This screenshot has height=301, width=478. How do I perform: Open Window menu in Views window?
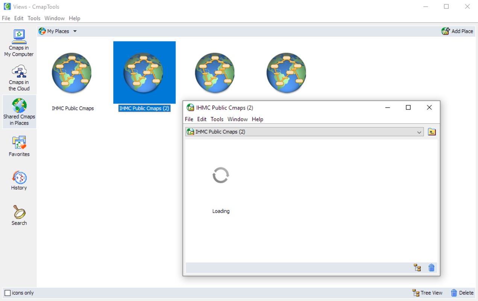point(55,18)
